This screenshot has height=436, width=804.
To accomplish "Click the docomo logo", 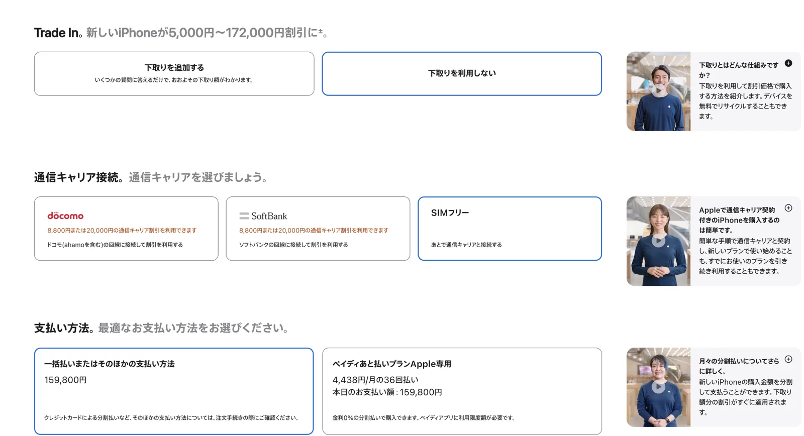I will [65, 215].
